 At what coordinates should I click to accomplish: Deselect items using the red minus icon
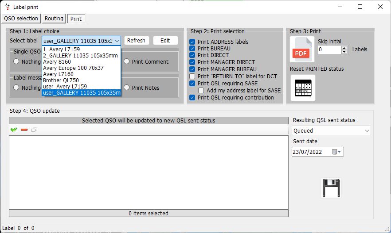pos(24,130)
